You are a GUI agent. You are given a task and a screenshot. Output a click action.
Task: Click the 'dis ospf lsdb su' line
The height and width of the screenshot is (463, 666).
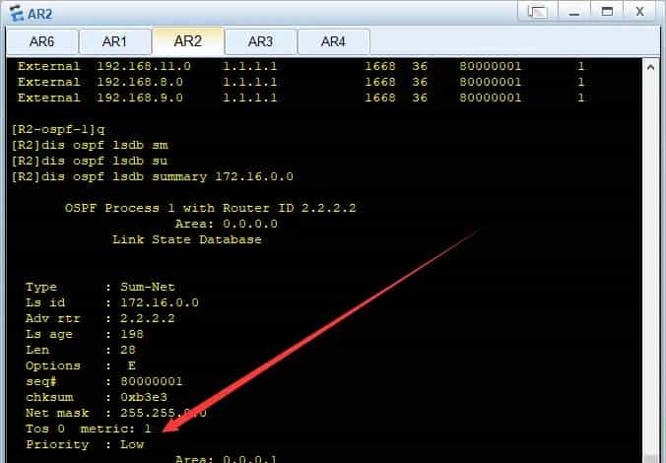click(x=90, y=161)
